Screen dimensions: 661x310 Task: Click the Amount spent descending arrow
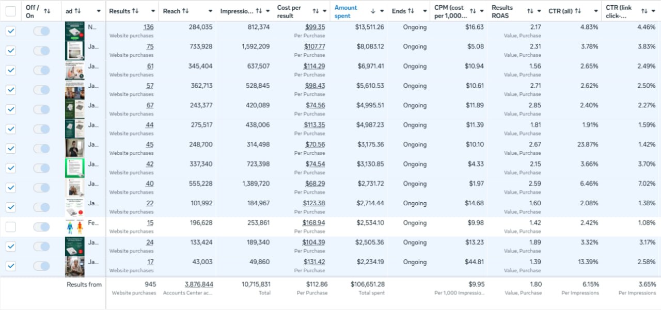(373, 11)
